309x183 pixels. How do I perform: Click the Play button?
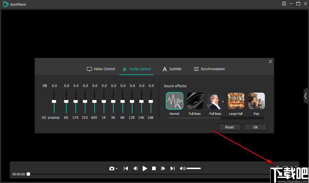point(145,168)
